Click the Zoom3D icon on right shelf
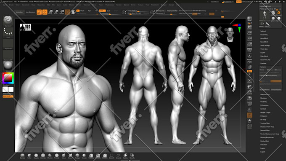This screenshot has width=286, height=161. pos(249,92)
